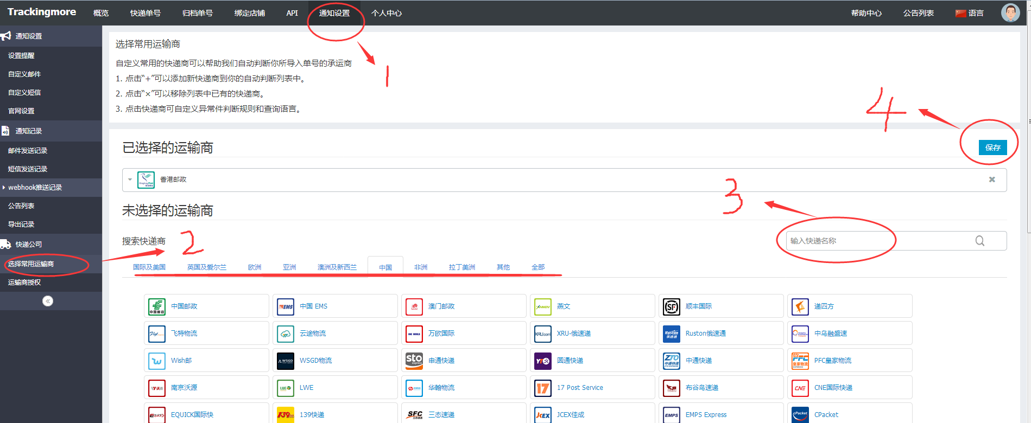Click the Ruston俄速通 logo icon
Image resolution: width=1031 pixels, height=423 pixels.
(672, 334)
